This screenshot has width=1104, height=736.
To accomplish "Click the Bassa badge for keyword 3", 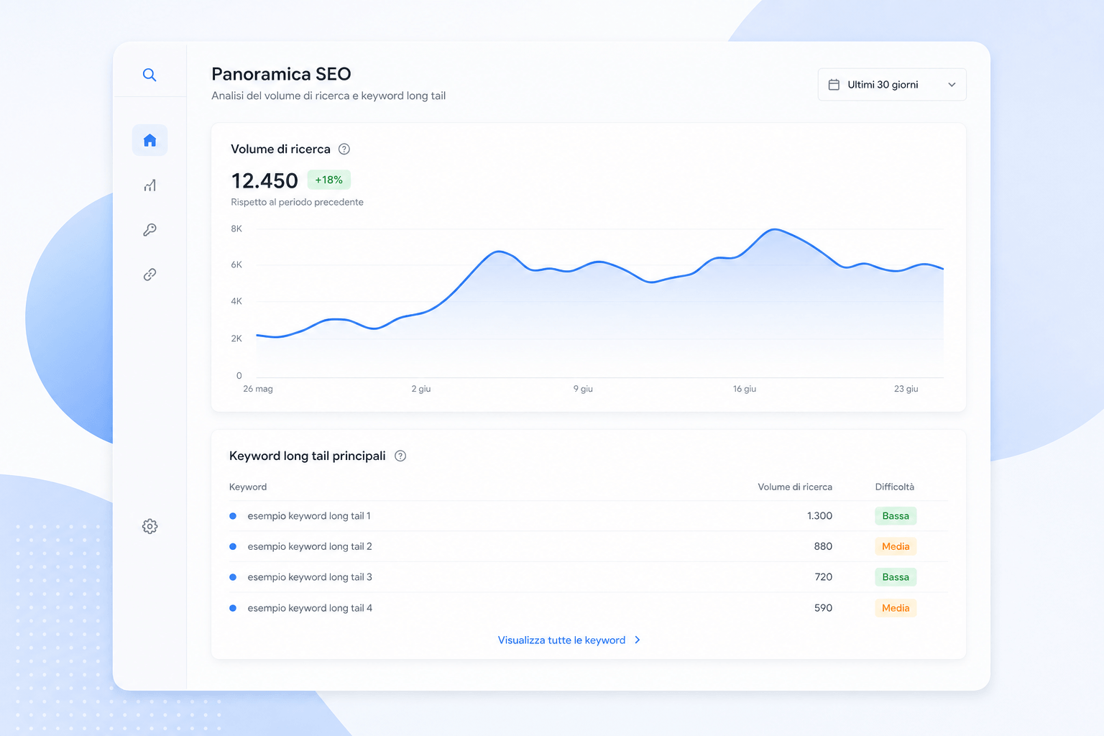I will [896, 577].
